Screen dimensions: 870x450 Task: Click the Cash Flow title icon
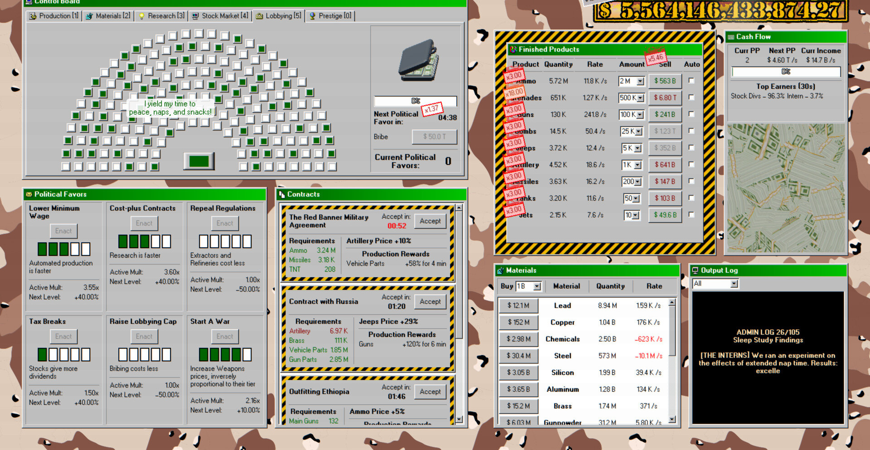(x=730, y=37)
